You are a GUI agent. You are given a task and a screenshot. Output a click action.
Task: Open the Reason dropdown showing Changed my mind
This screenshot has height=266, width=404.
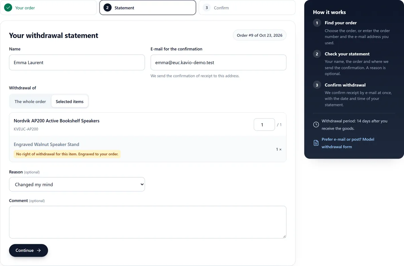(x=77, y=184)
